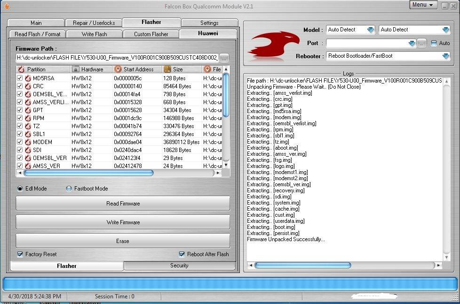
Task: Select the Fastboot Mode radio button
Action: tap(69, 189)
